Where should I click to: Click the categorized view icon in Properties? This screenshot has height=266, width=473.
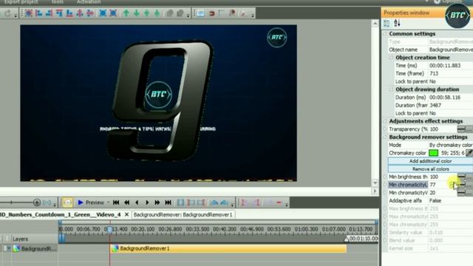point(387,23)
